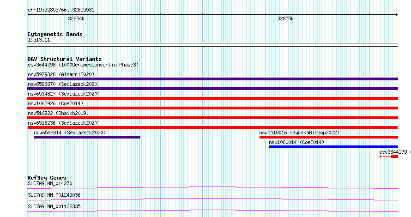Viewport: 411px width, 217px height.
Task: Click the 32854k ruler label
Action: coord(76,18)
